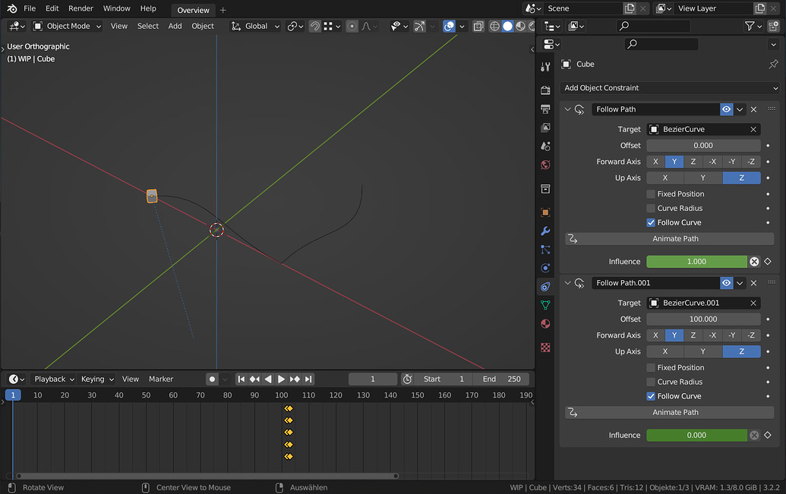Open the Collection properties tab
Image resolution: width=786 pixels, height=494 pixels.
[545, 189]
